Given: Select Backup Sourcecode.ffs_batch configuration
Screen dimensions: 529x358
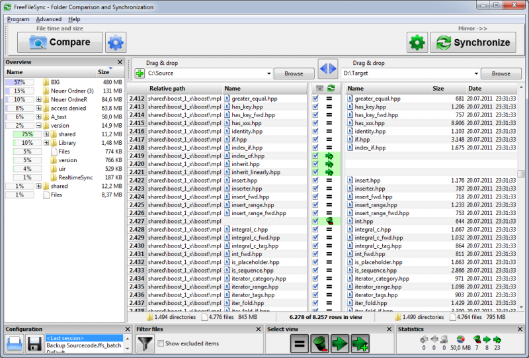Looking at the screenshot, I should [x=84, y=345].
